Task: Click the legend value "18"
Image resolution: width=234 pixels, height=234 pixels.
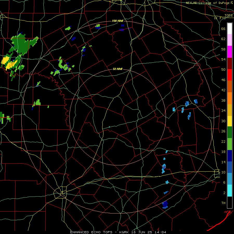Action: coord(223,152)
